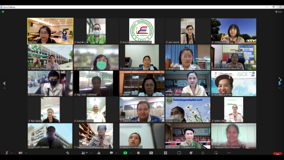
Task: Click the square icon right of Reactions
Action: point(203,153)
